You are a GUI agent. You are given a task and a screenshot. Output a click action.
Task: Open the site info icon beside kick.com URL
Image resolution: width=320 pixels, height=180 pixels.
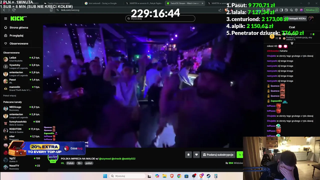coord(57,10)
